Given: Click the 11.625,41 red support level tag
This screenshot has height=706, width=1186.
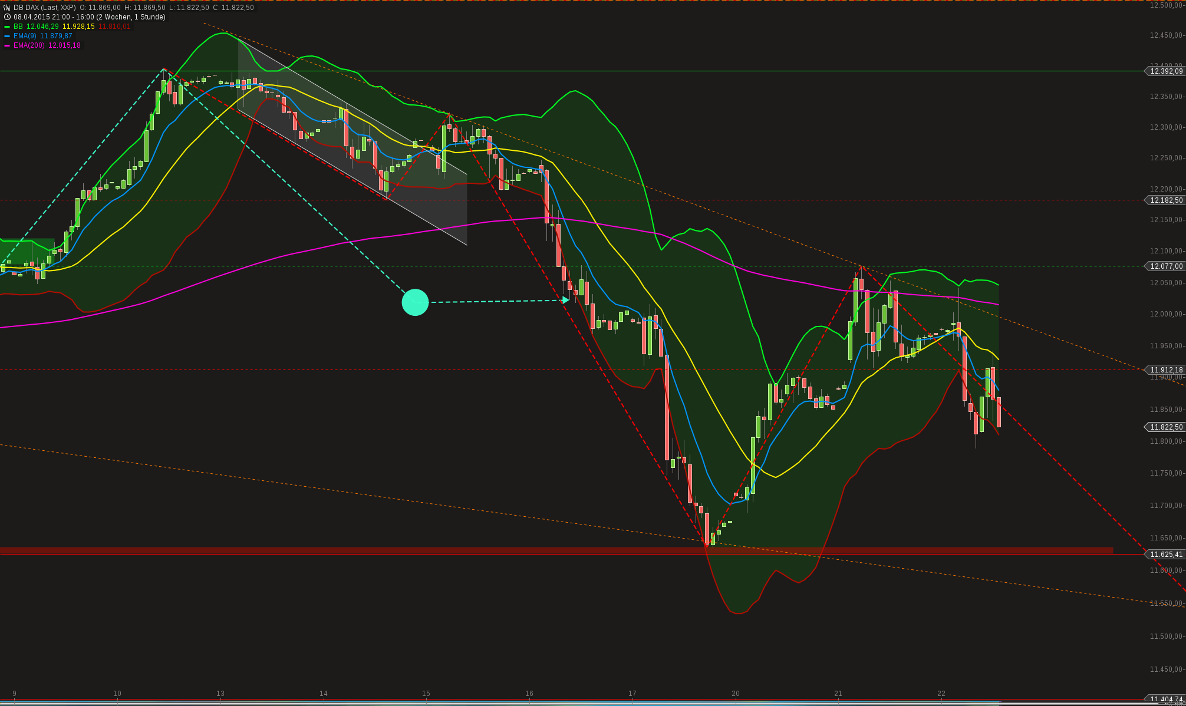Looking at the screenshot, I should [1166, 555].
